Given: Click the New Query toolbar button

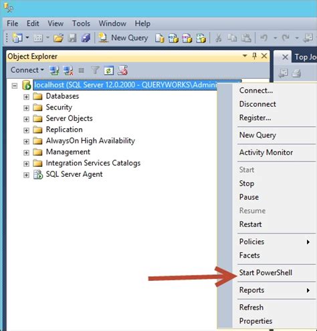Looking at the screenshot, I should [124, 38].
